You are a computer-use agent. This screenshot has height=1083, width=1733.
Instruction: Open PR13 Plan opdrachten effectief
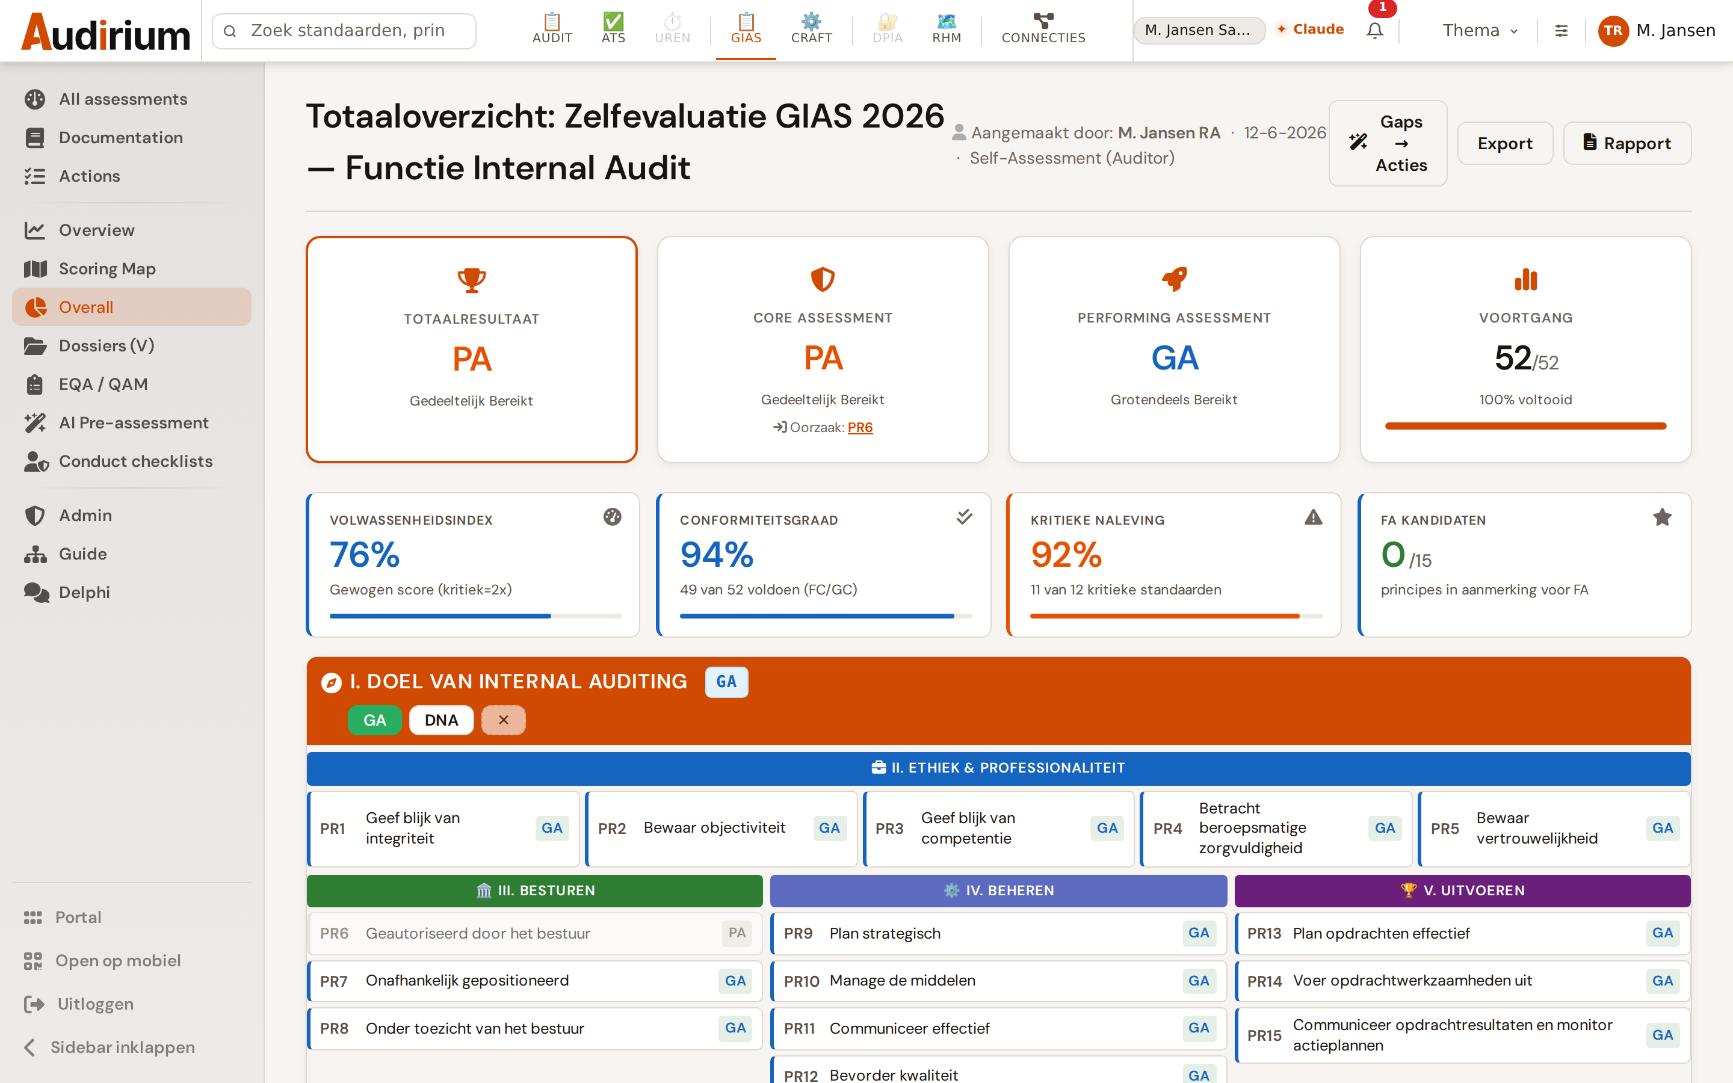[x=1462, y=933]
